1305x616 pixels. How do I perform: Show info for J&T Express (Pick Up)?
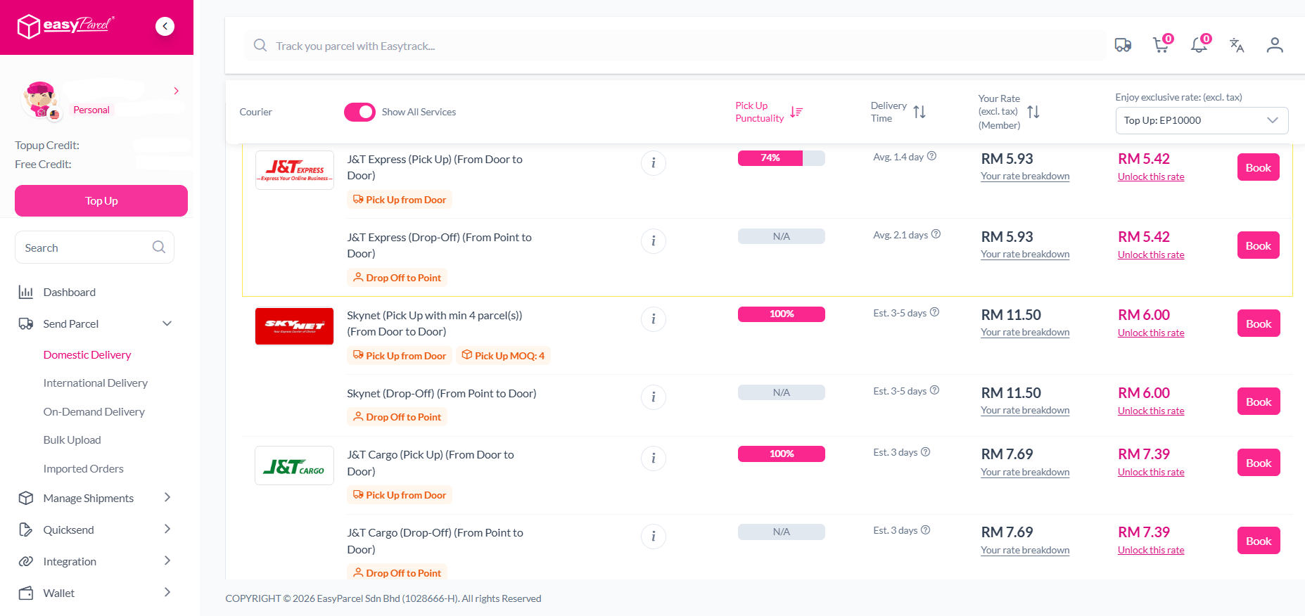click(x=654, y=163)
